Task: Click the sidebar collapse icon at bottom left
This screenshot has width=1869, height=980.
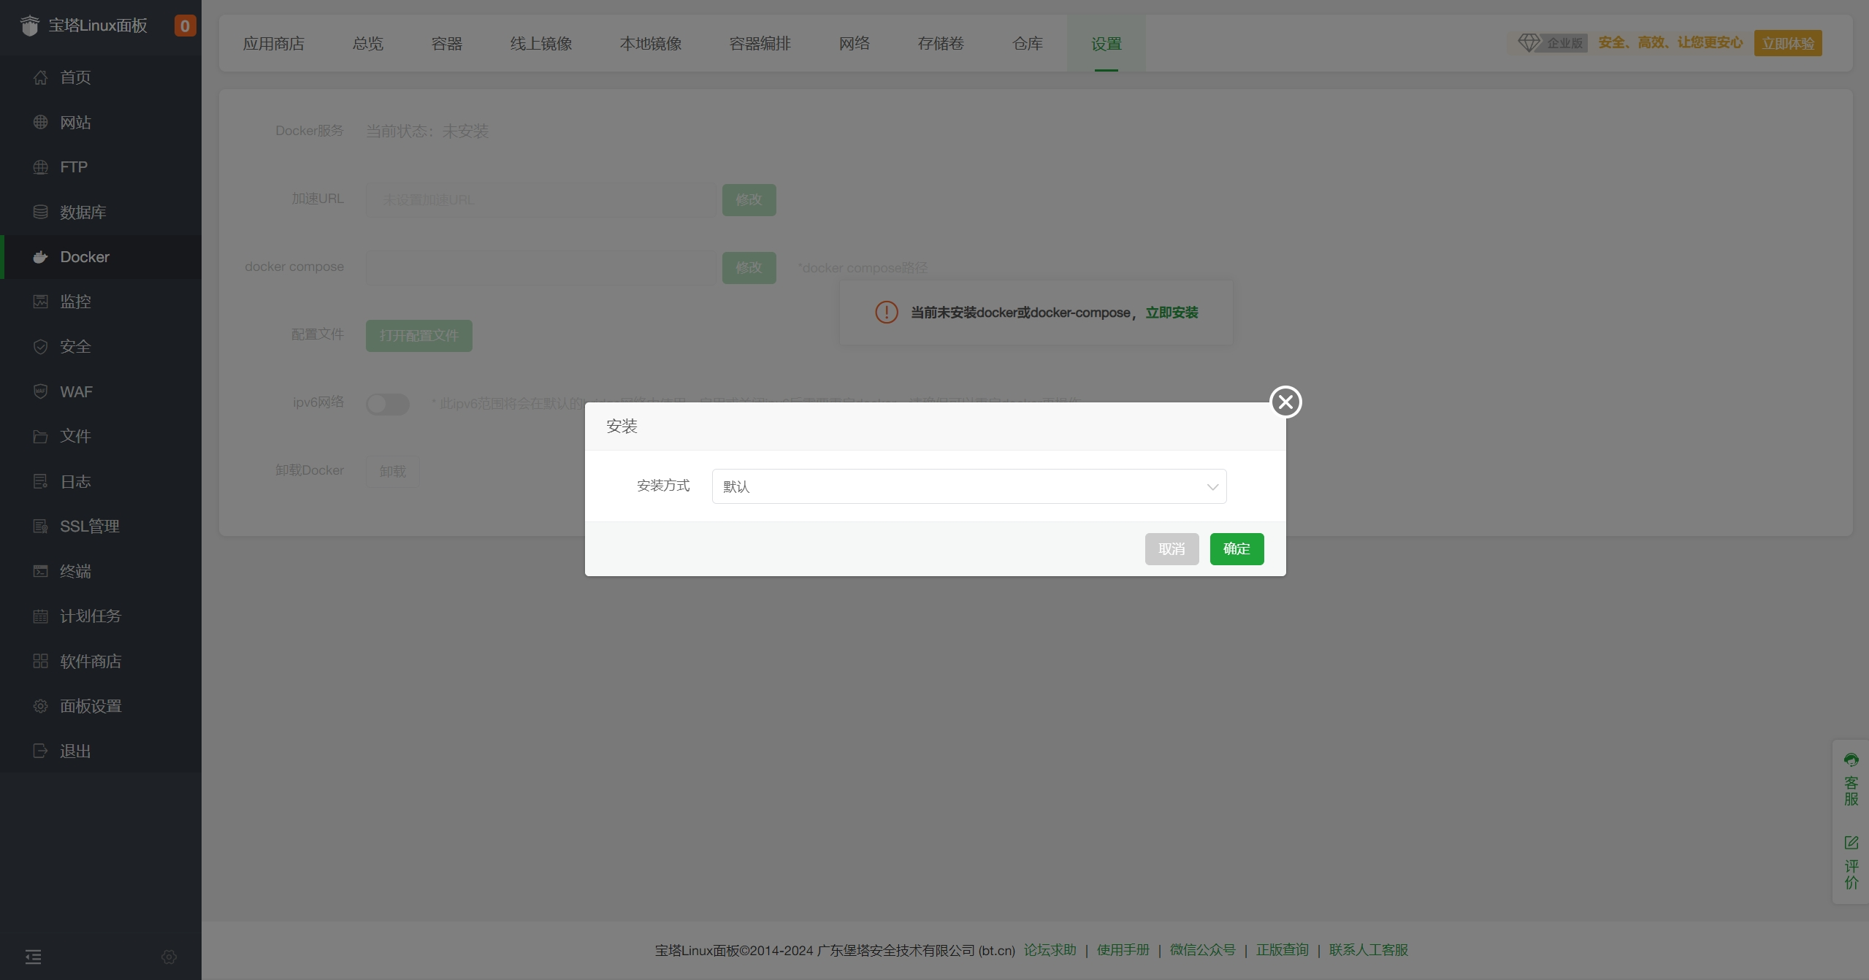Action: (x=33, y=957)
